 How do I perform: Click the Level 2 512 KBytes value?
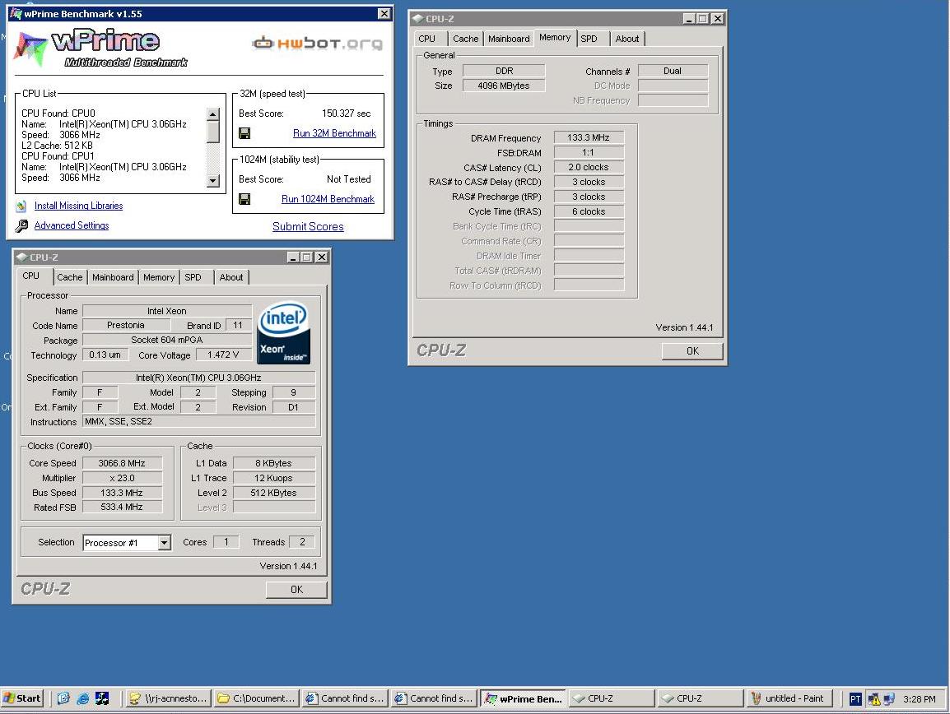[x=274, y=493]
